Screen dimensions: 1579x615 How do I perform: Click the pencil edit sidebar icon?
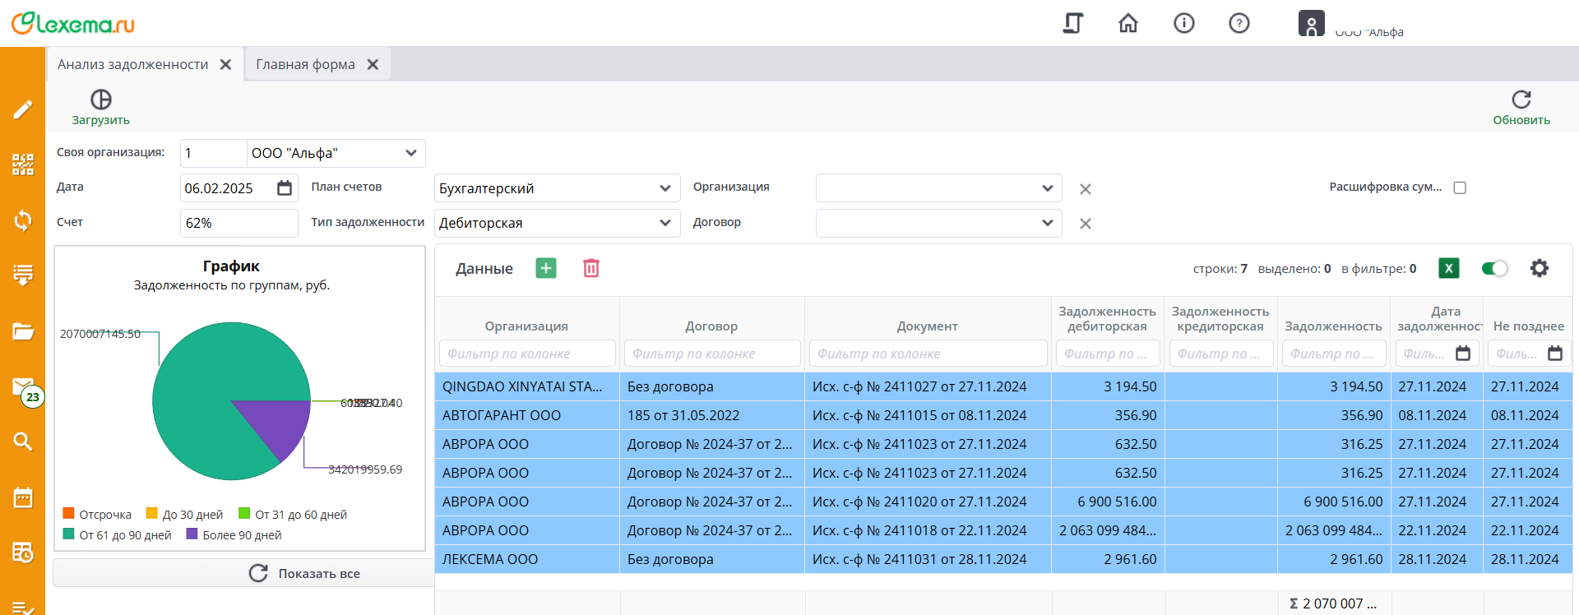pyautogui.click(x=23, y=109)
